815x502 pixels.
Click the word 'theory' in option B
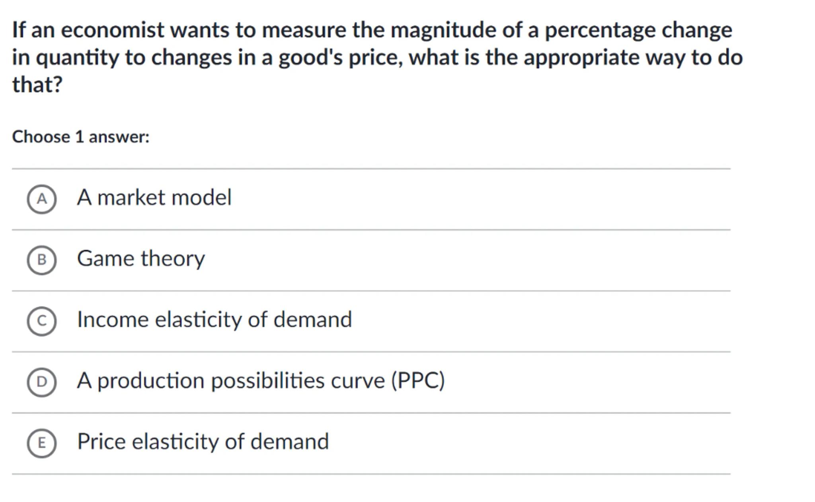(x=173, y=259)
